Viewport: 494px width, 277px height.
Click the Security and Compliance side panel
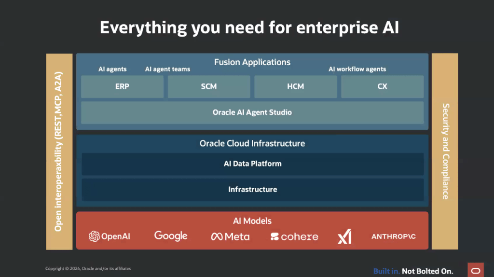(x=445, y=151)
